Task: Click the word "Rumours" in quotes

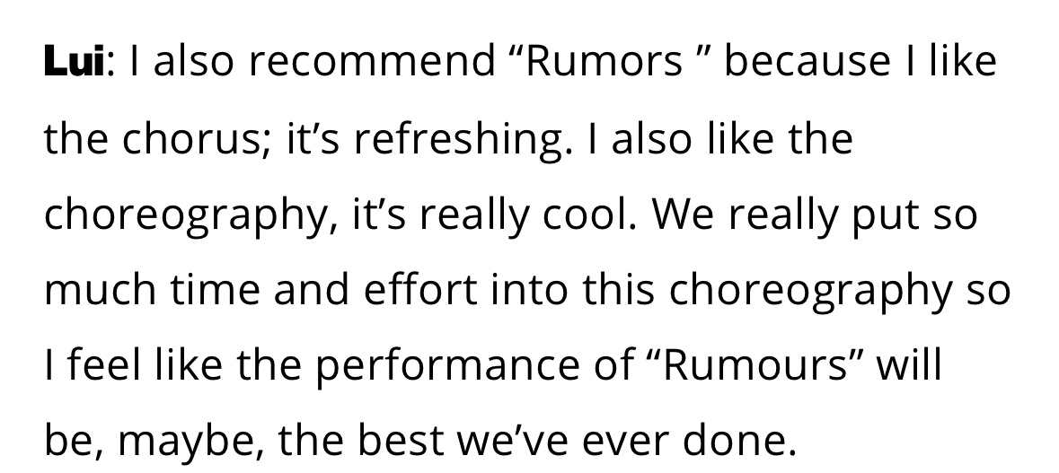Action: (755, 364)
